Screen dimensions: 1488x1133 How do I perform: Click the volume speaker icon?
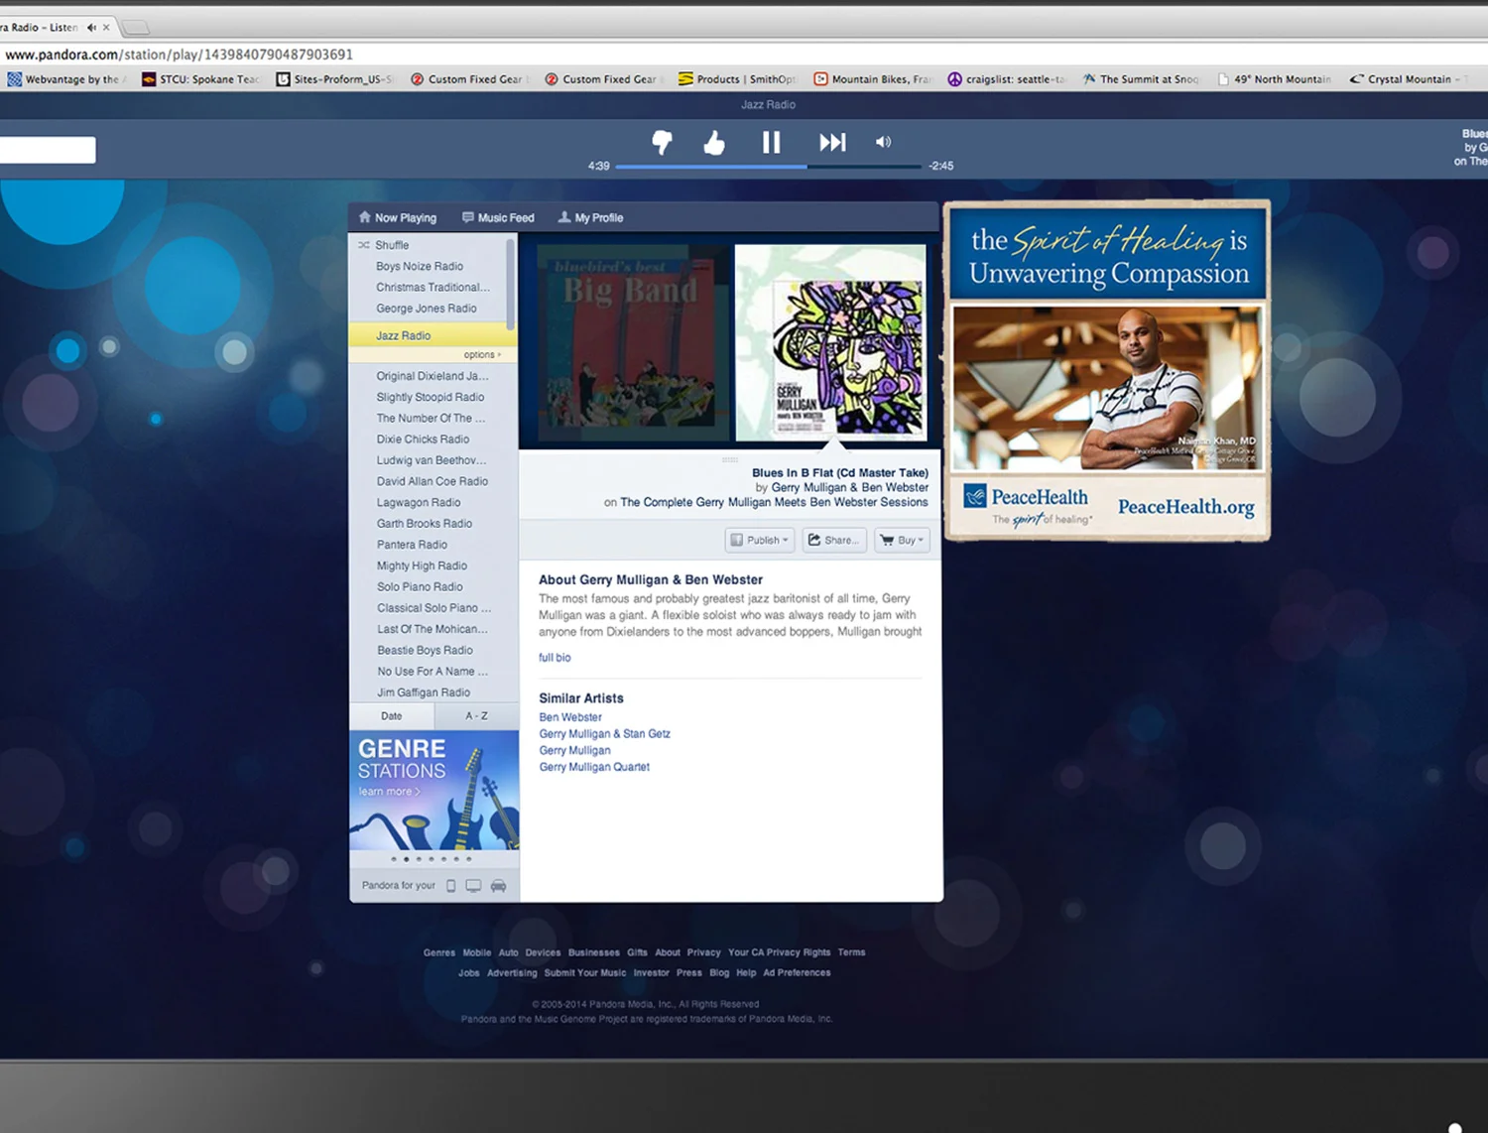click(x=883, y=142)
